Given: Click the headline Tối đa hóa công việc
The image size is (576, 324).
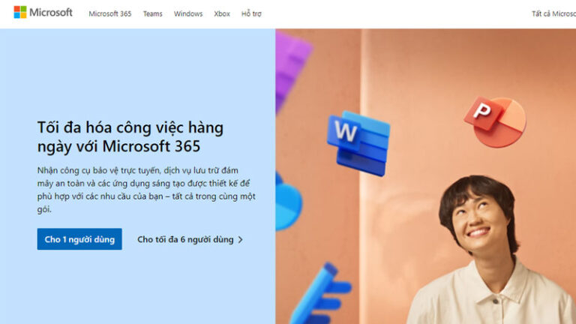Looking at the screenshot, I should coord(130,136).
